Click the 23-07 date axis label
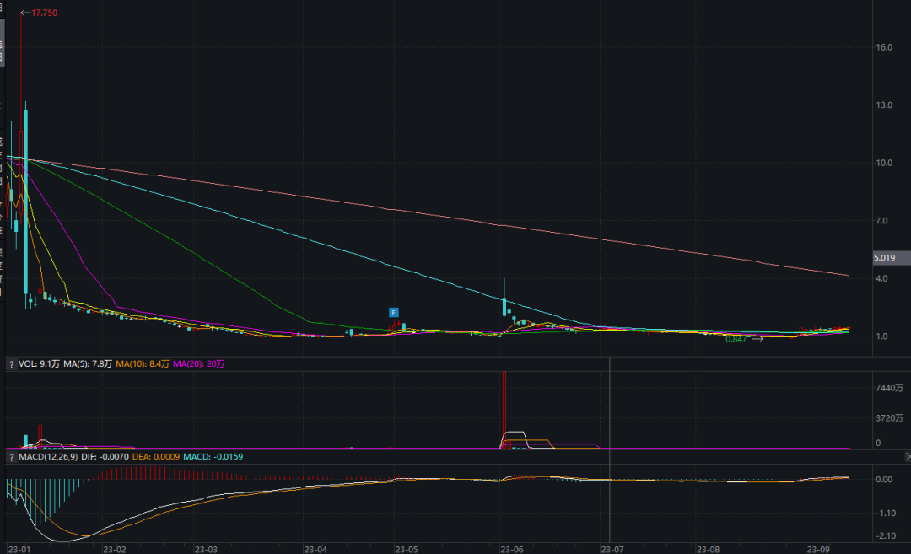Viewport: 911px width, 554px height. point(612,549)
